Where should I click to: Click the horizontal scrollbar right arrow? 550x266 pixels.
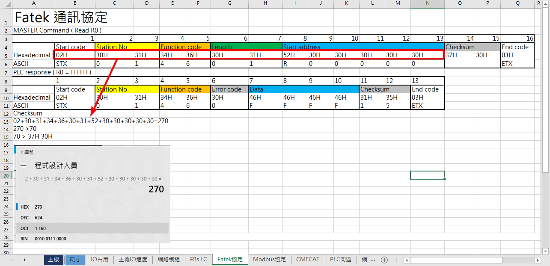537,260
